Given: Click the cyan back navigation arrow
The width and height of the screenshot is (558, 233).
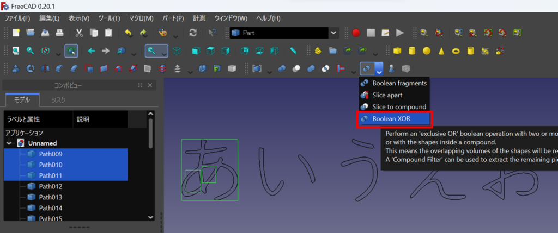Looking at the screenshot, I should click(x=92, y=51).
